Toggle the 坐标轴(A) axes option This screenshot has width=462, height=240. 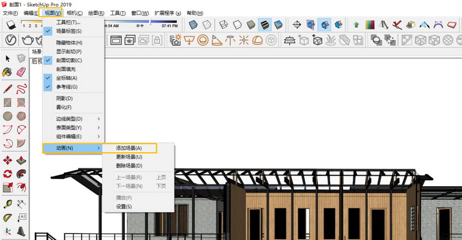[x=66, y=78]
